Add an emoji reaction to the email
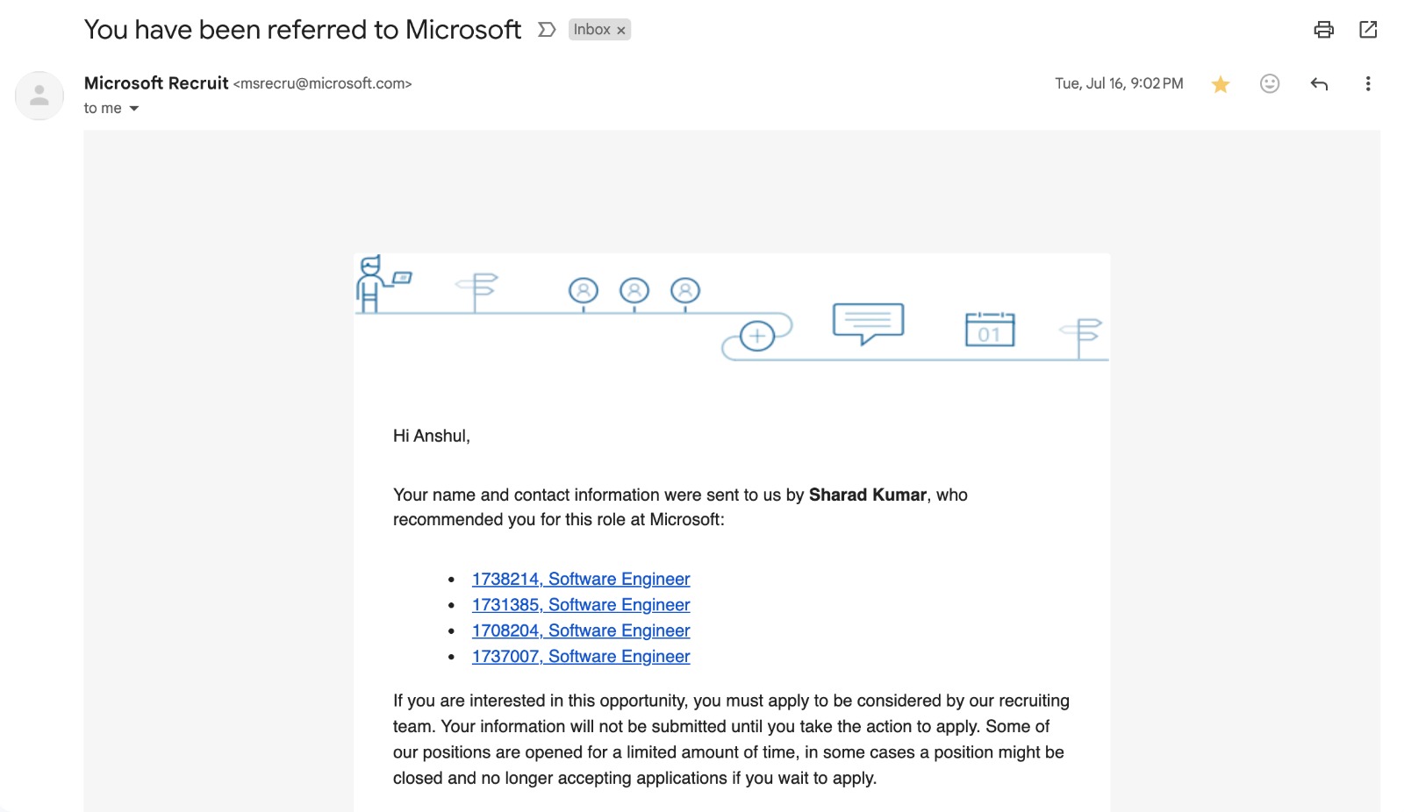 coord(1270,83)
